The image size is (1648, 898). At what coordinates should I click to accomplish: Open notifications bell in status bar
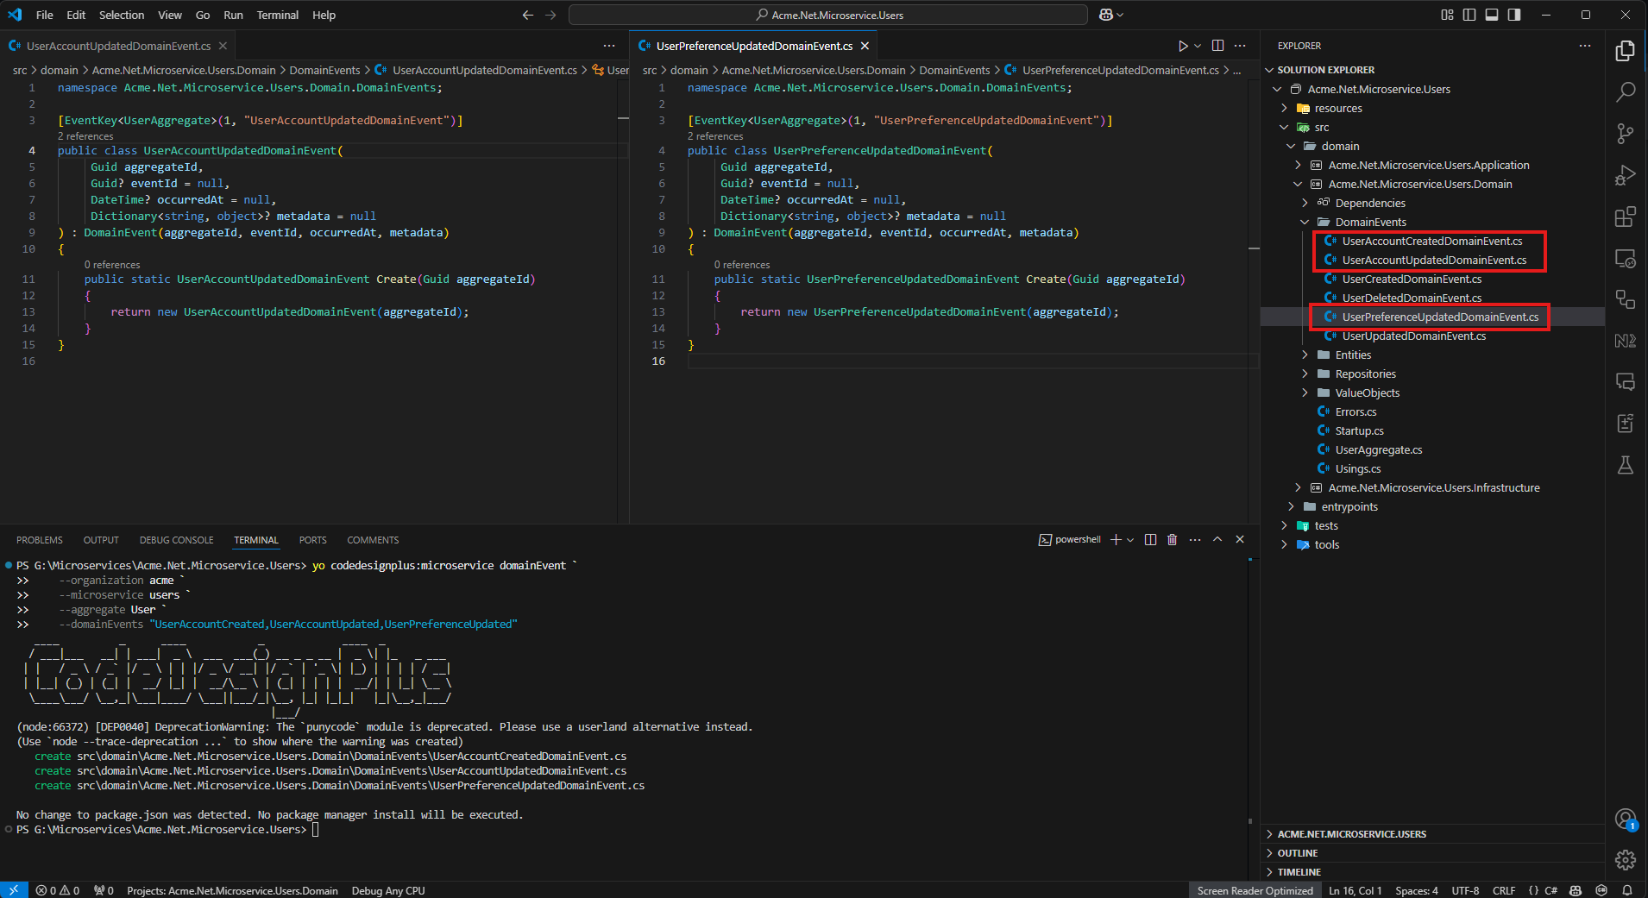tap(1627, 890)
